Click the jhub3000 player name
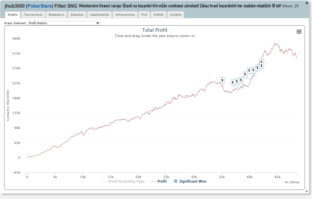Image resolution: width=312 pixels, height=199 pixels. [x=14, y=6]
